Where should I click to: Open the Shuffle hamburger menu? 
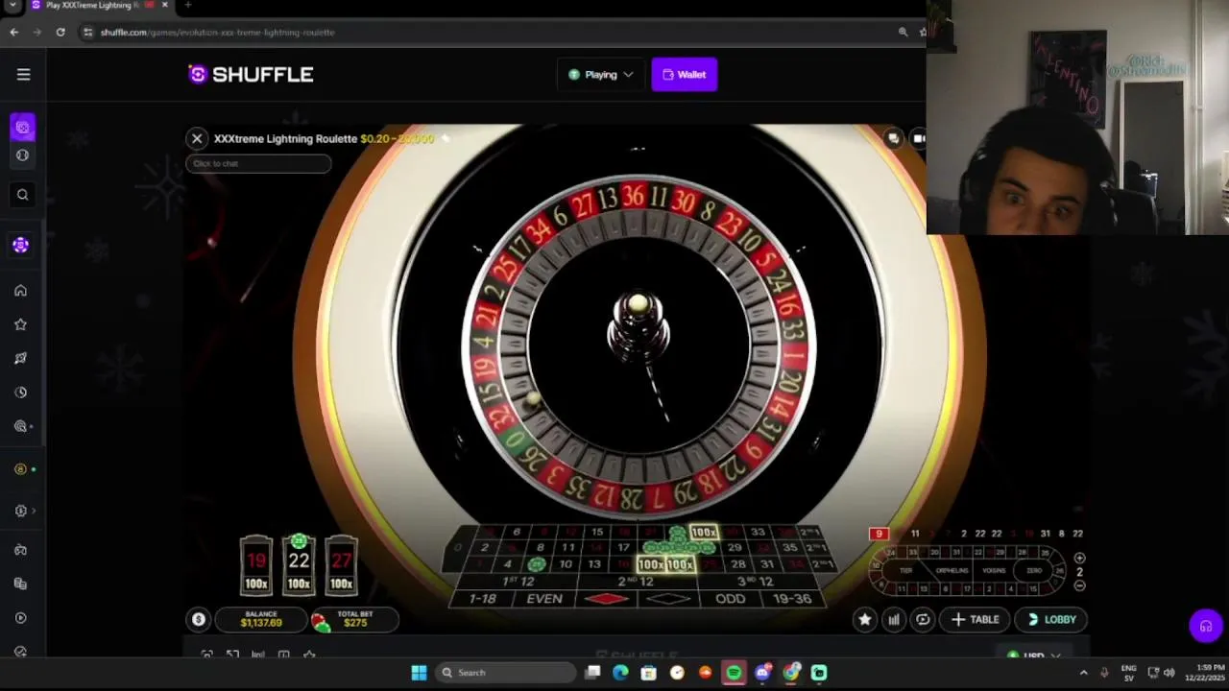click(23, 74)
